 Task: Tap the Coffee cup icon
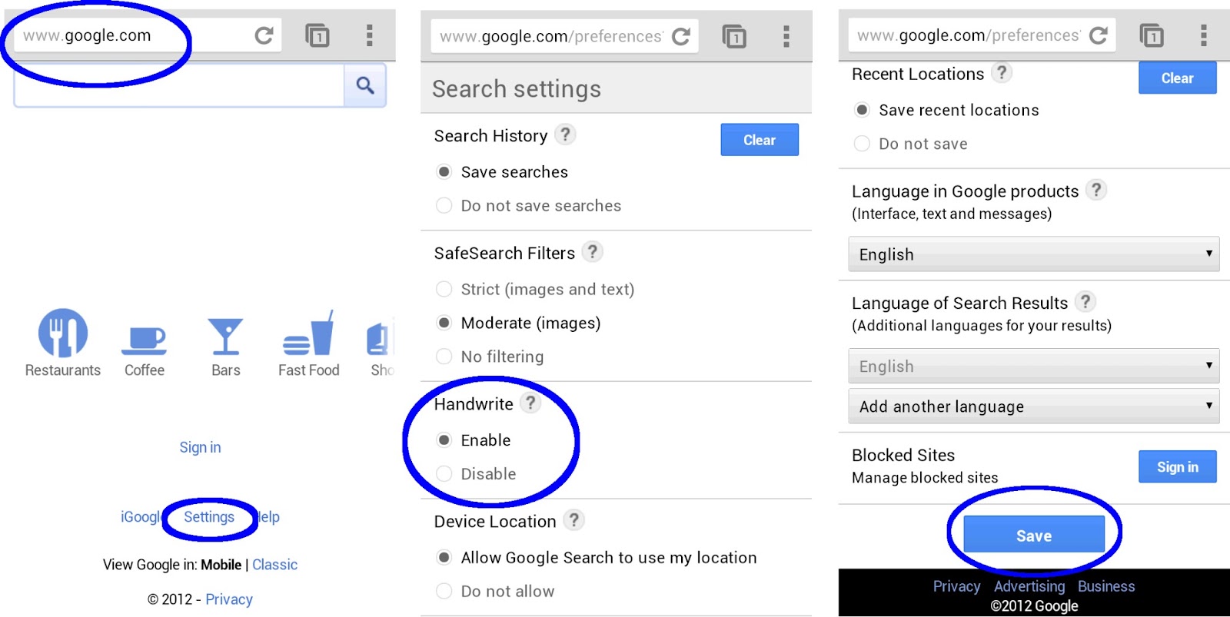point(145,338)
